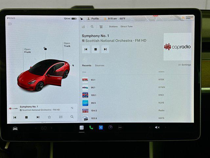
Task: Favorite current station with star icon
Action: (49, 117)
